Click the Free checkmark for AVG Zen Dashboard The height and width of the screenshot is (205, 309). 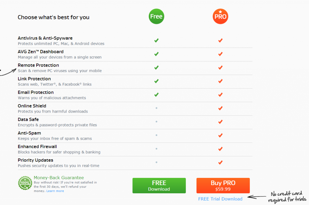coord(156,54)
